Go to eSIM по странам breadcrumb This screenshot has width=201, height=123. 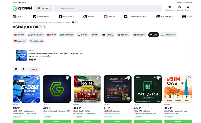[63, 22]
